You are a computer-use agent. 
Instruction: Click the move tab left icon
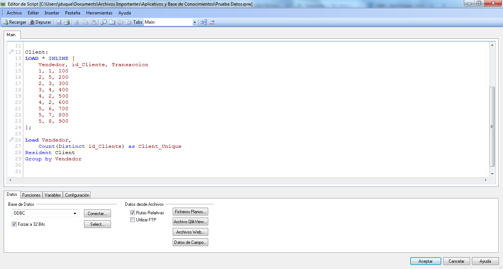tap(120, 22)
